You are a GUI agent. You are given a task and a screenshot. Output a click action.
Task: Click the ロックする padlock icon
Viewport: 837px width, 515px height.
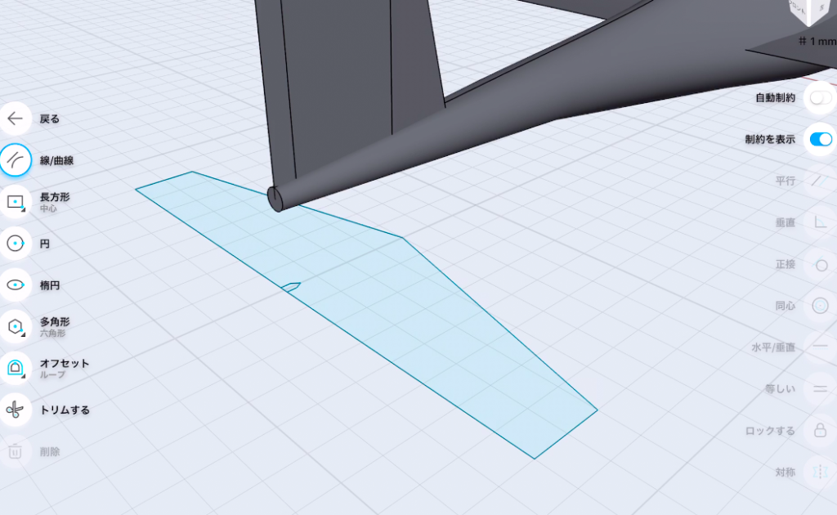[820, 431]
